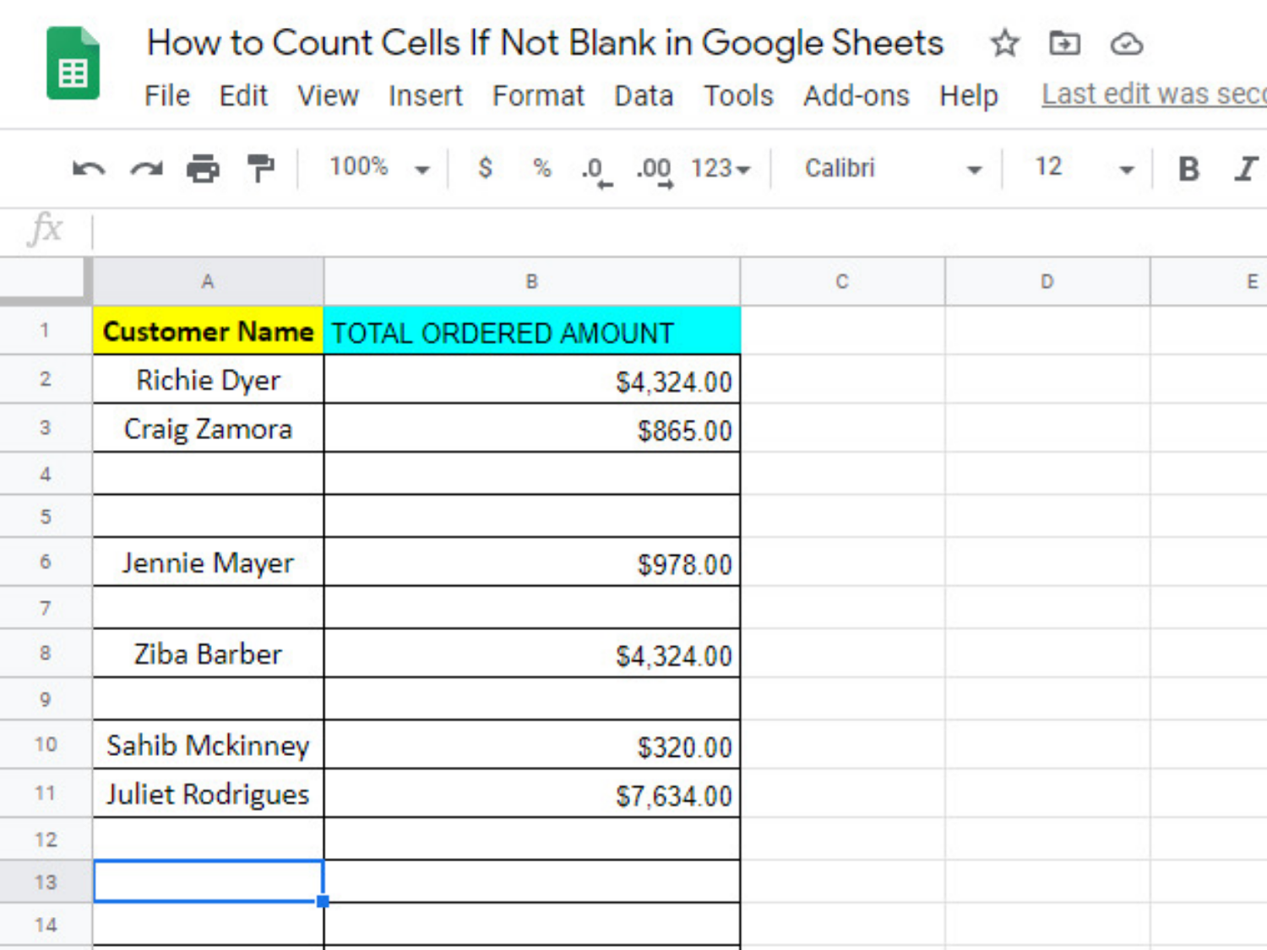This screenshot has height=950, width=1267.
Task: Print the spreadsheet
Action: pyautogui.click(x=203, y=169)
